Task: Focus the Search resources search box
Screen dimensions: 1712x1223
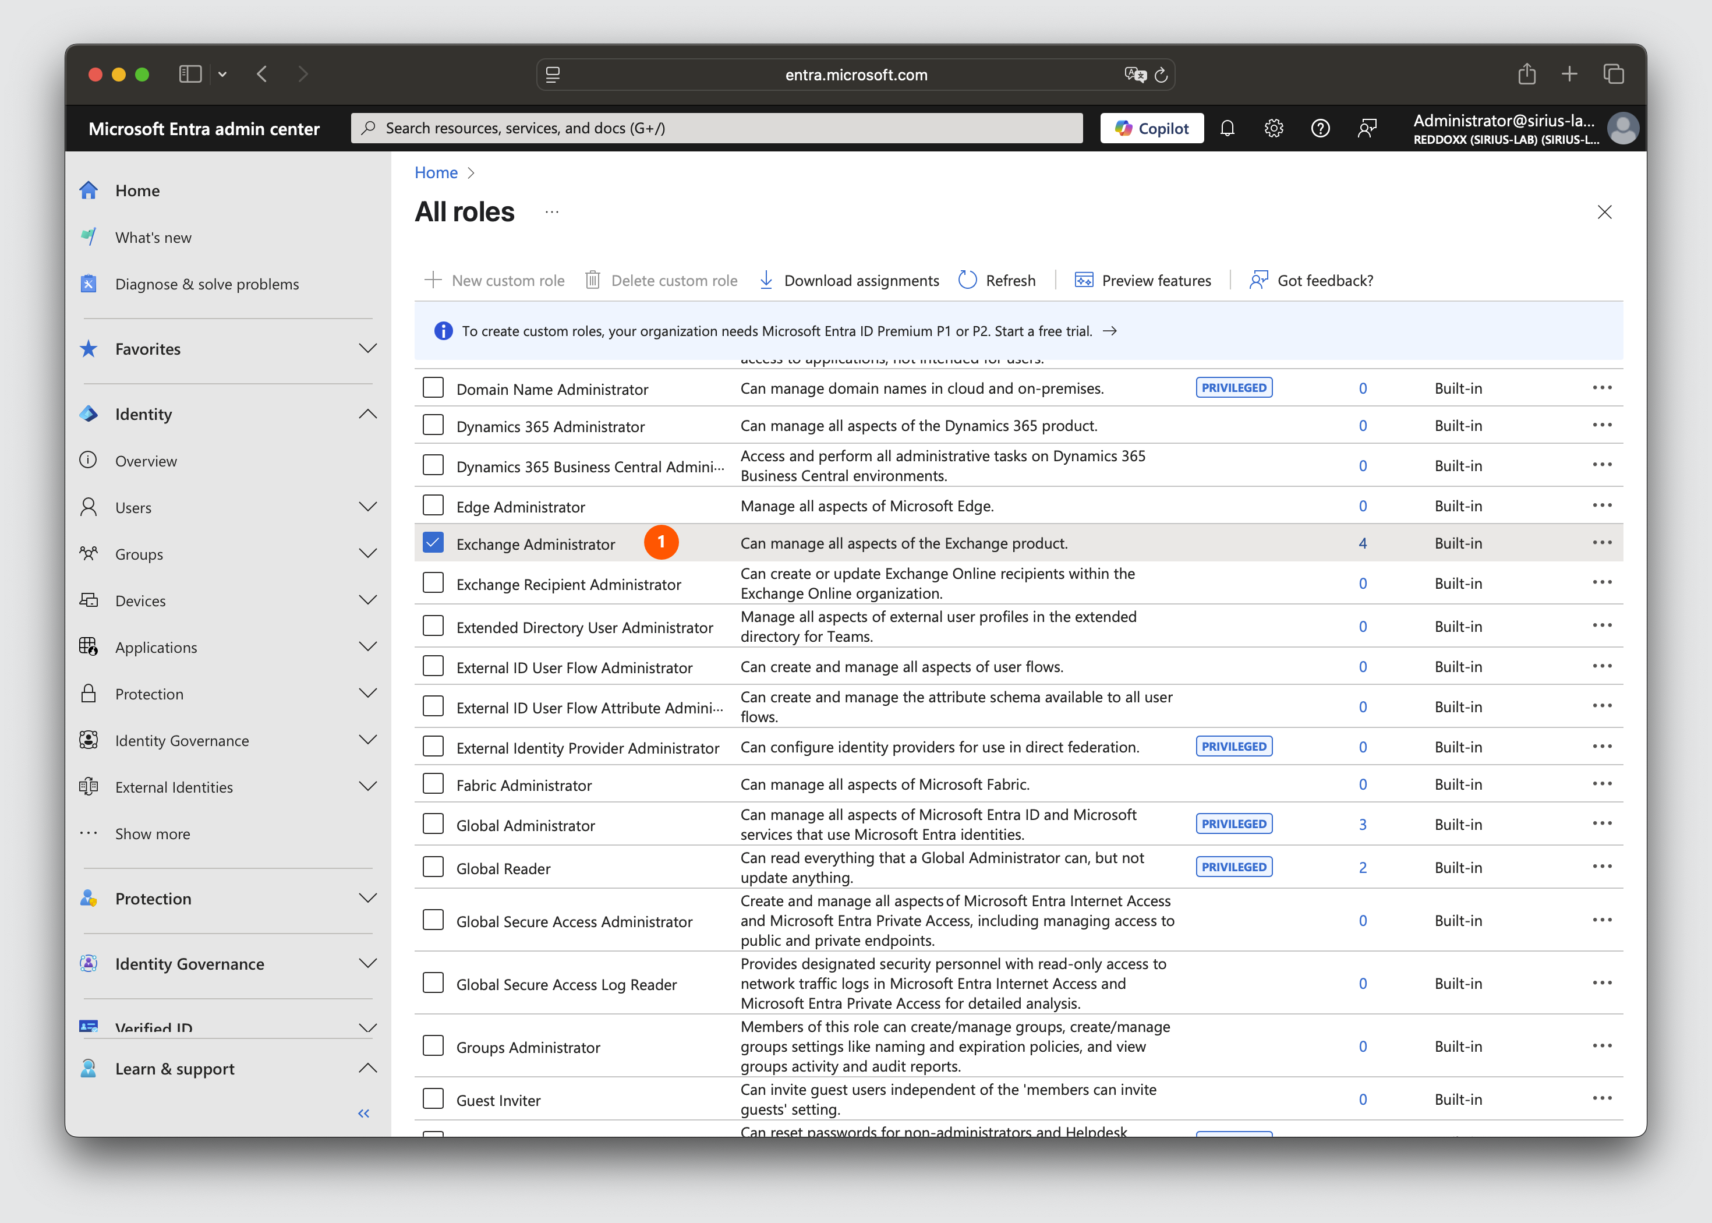Action: point(717,128)
